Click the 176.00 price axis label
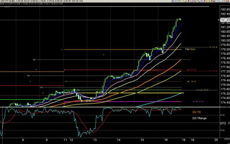The width and height of the screenshot is (230, 144). 225,84
